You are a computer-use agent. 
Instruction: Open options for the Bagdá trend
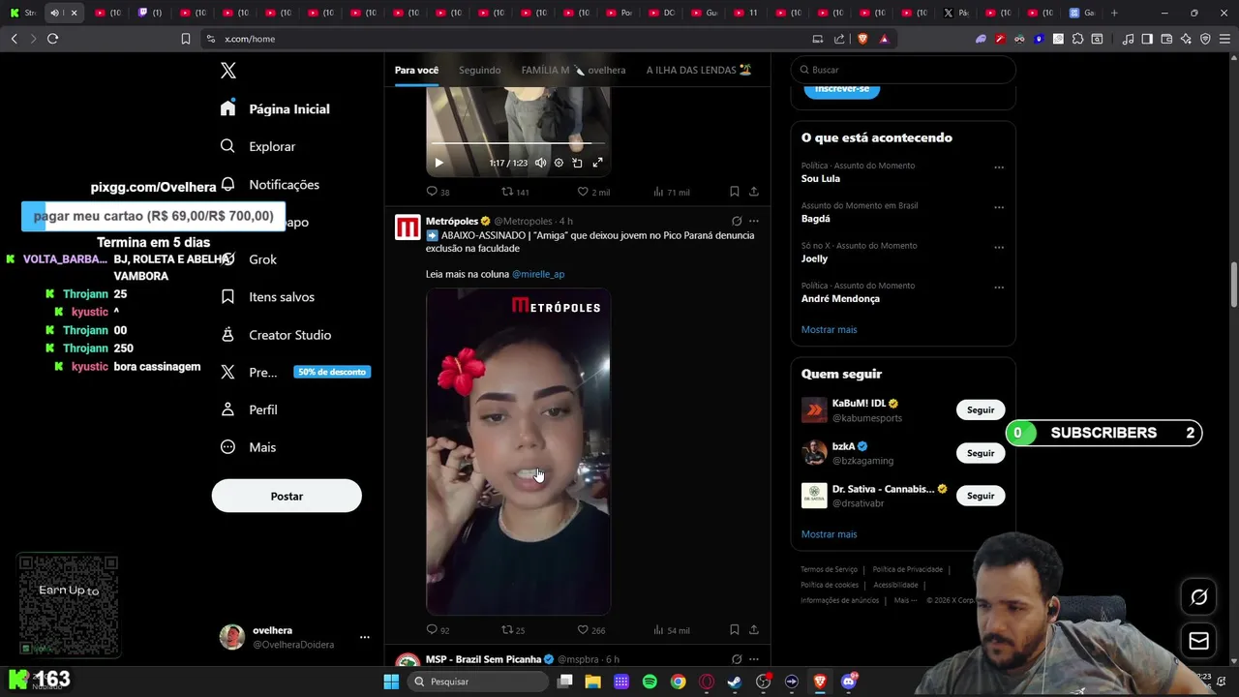point(999,207)
